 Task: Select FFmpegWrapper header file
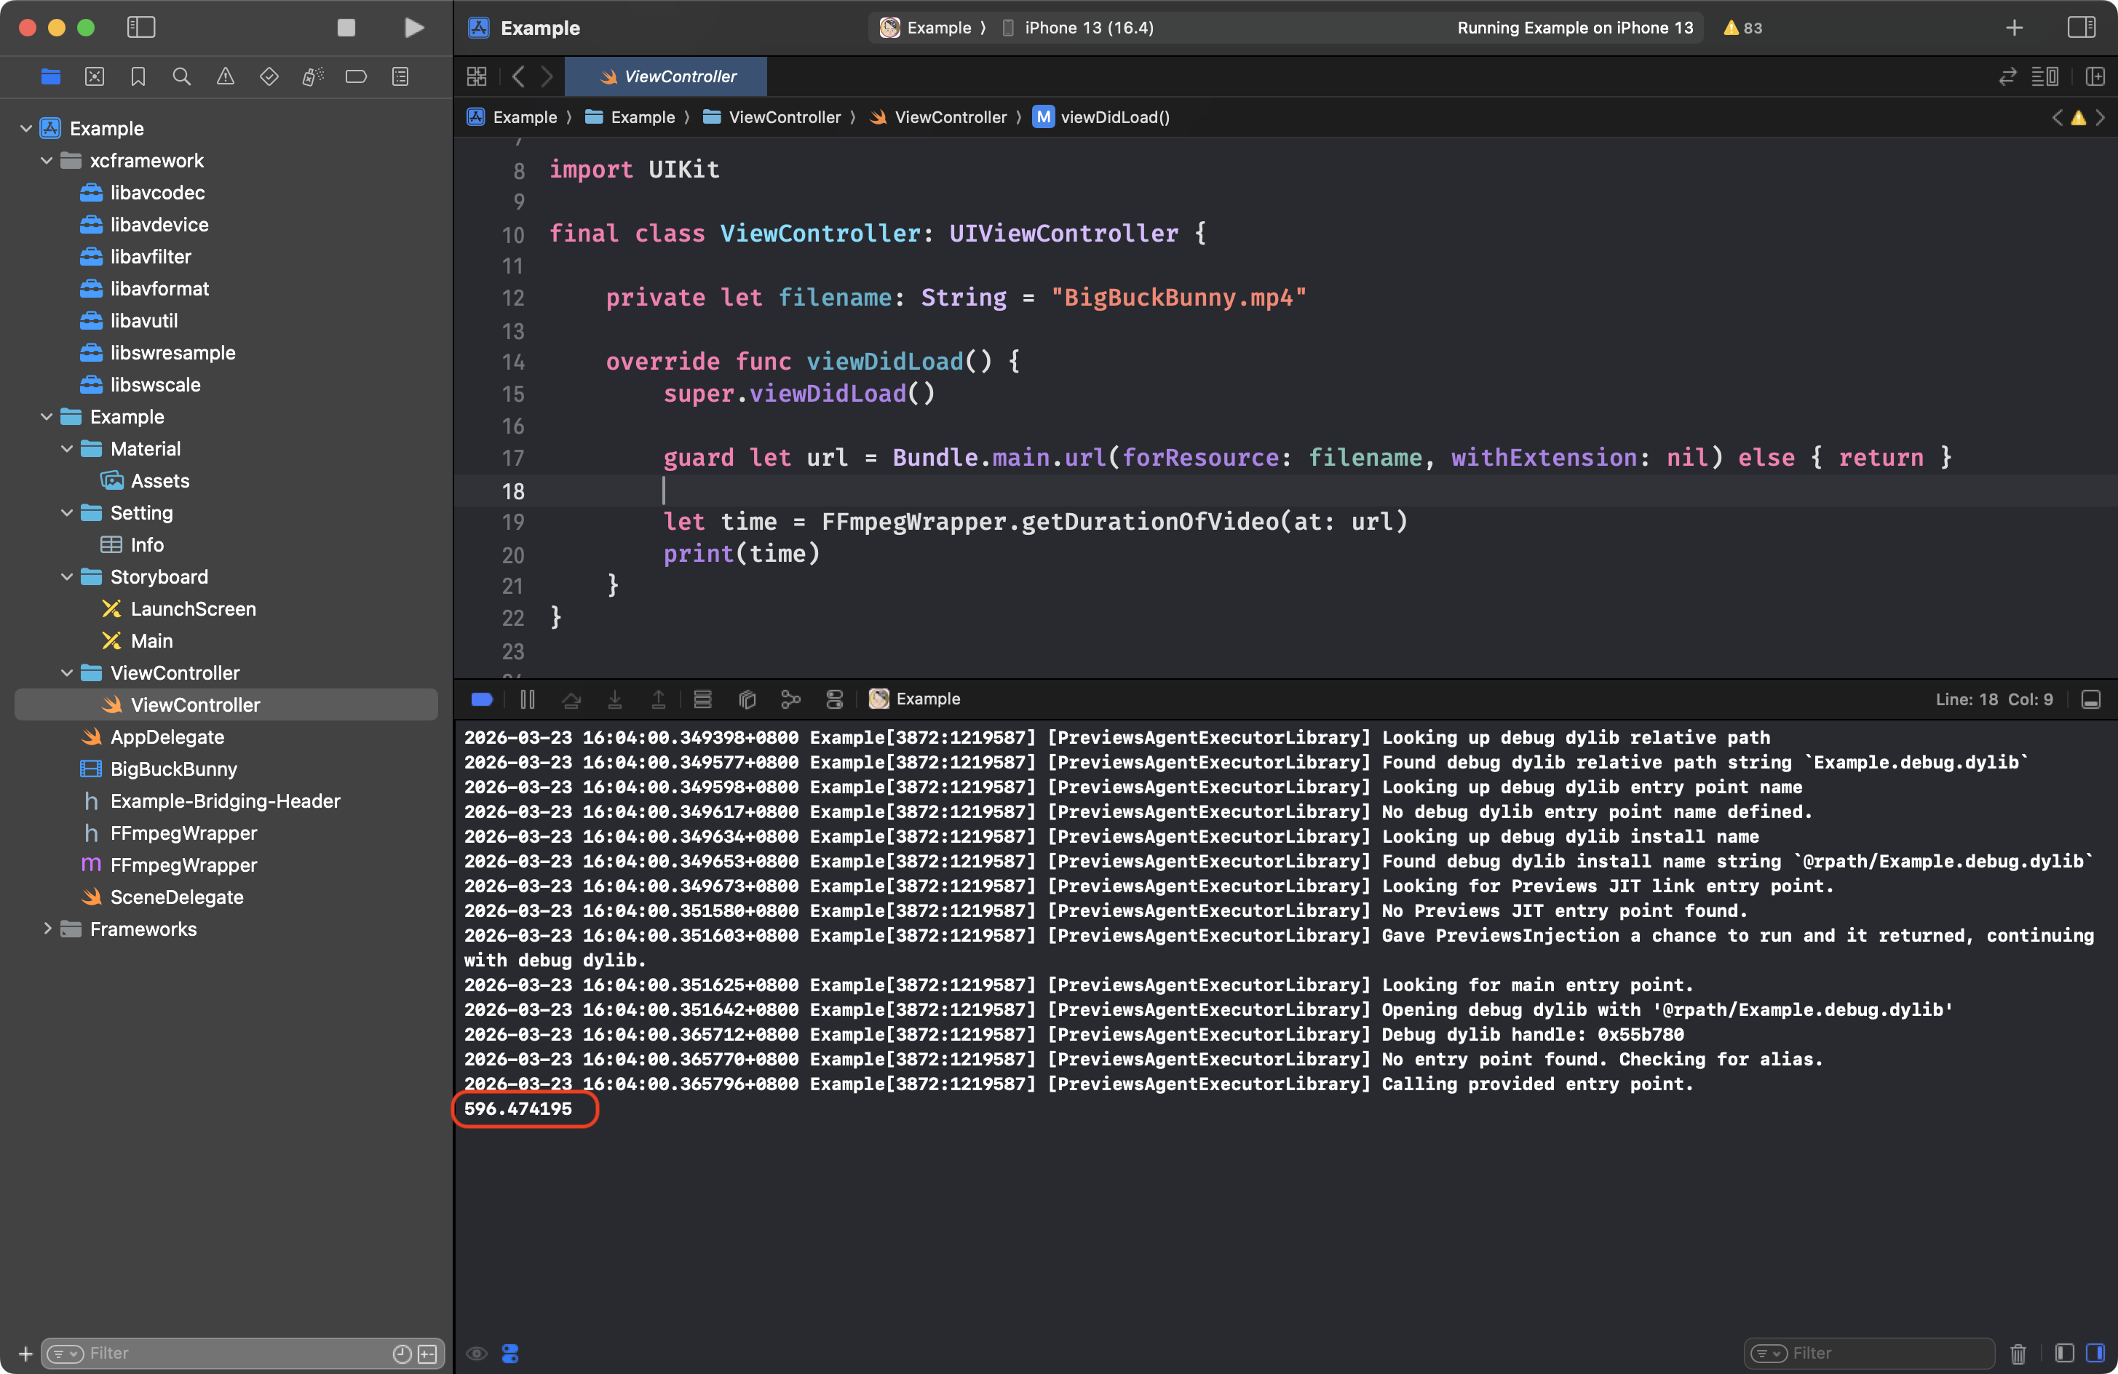183,833
